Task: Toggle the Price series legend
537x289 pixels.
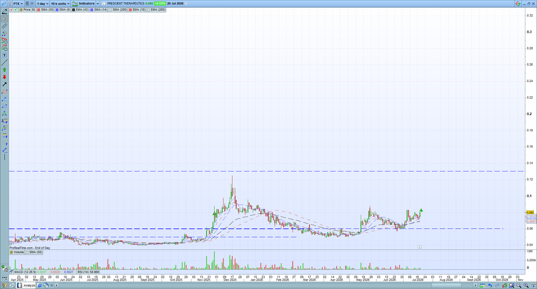Action: point(25,9)
